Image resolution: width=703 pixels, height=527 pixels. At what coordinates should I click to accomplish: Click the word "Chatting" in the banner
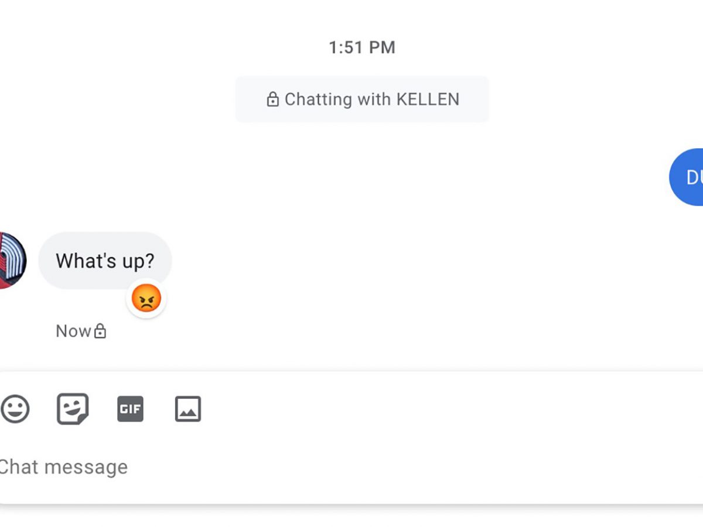pyautogui.click(x=318, y=100)
